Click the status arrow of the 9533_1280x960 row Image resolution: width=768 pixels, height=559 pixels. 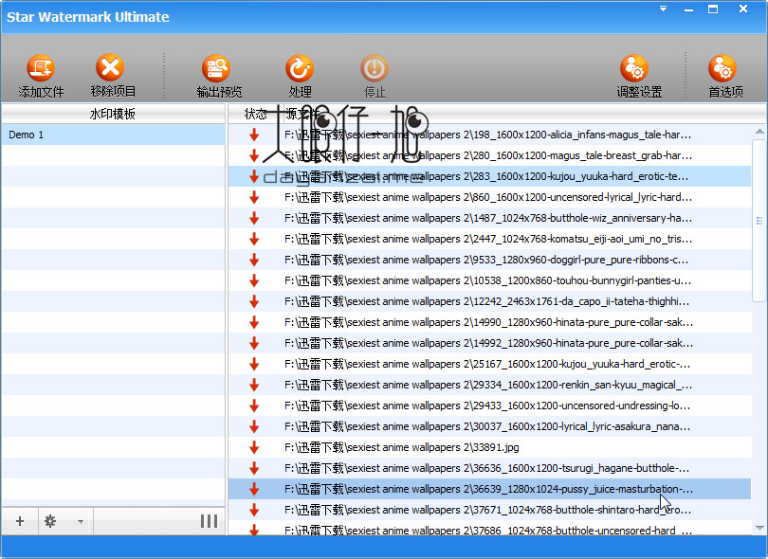(x=254, y=260)
